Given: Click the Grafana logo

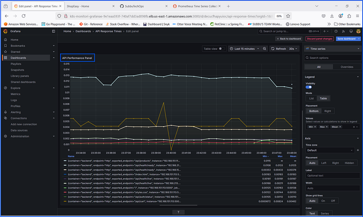Looking at the screenshot, I should coord(5,31).
